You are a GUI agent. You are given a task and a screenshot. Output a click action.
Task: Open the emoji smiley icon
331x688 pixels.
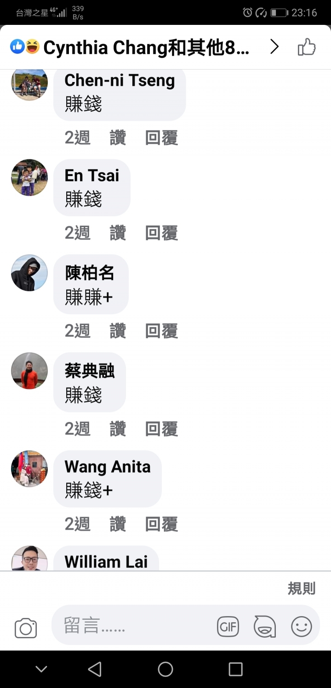(302, 627)
